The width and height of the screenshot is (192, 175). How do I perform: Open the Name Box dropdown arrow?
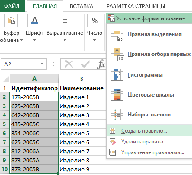[42, 64]
